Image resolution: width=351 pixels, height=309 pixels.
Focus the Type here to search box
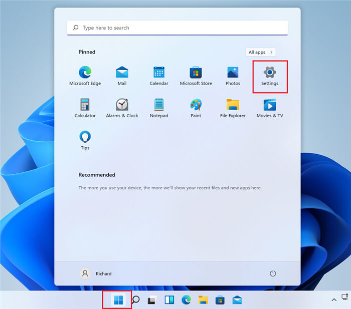coord(178,28)
